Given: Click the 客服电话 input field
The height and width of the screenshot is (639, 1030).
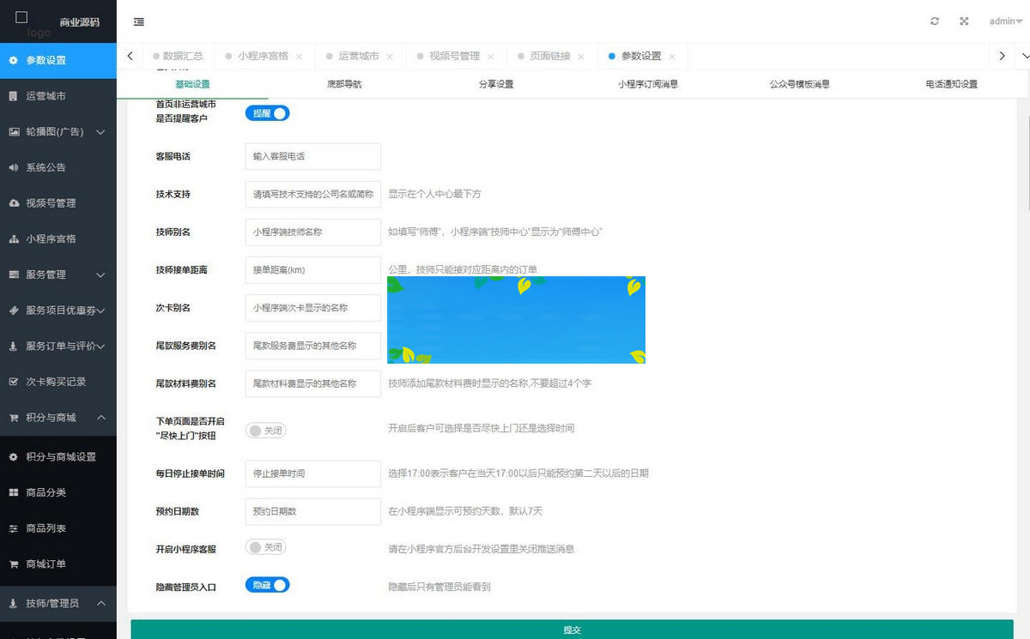Looking at the screenshot, I should click(x=312, y=156).
